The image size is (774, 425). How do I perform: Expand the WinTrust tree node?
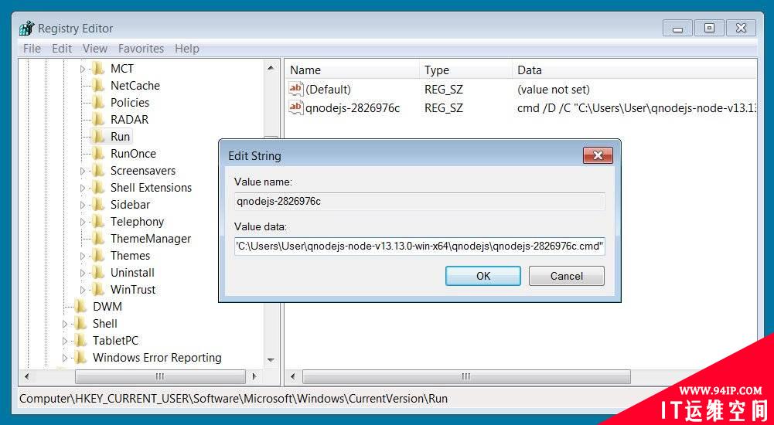point(83,290)
